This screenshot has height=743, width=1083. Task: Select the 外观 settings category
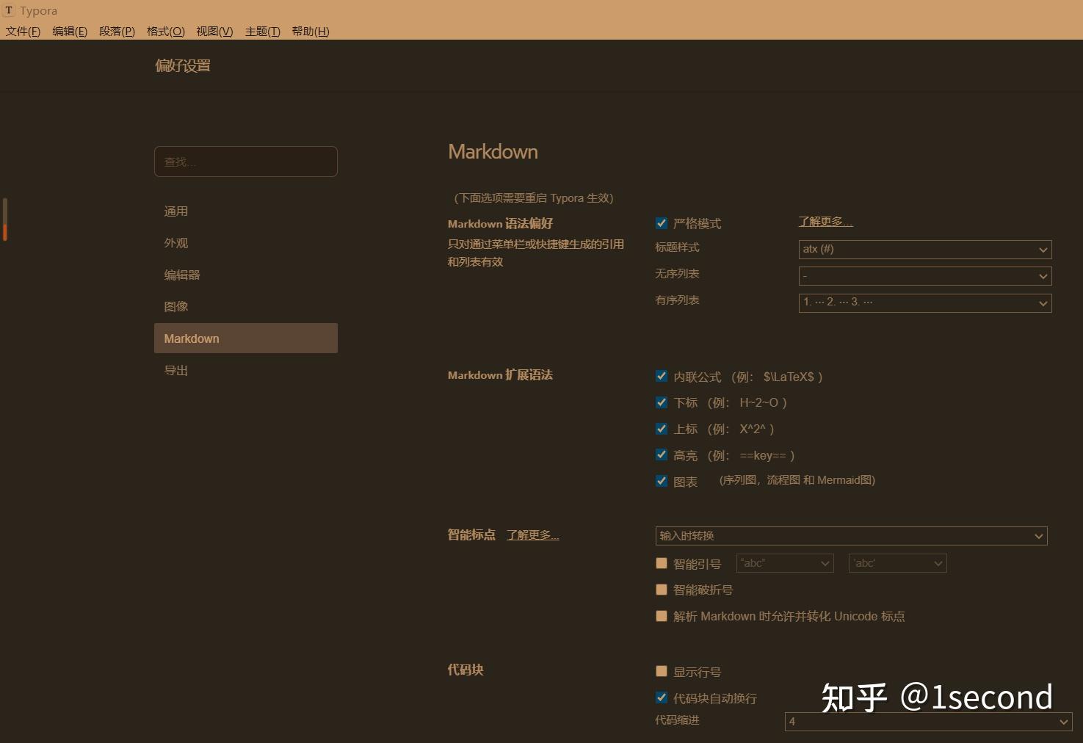pyautogui.click(x=246, y=243)
